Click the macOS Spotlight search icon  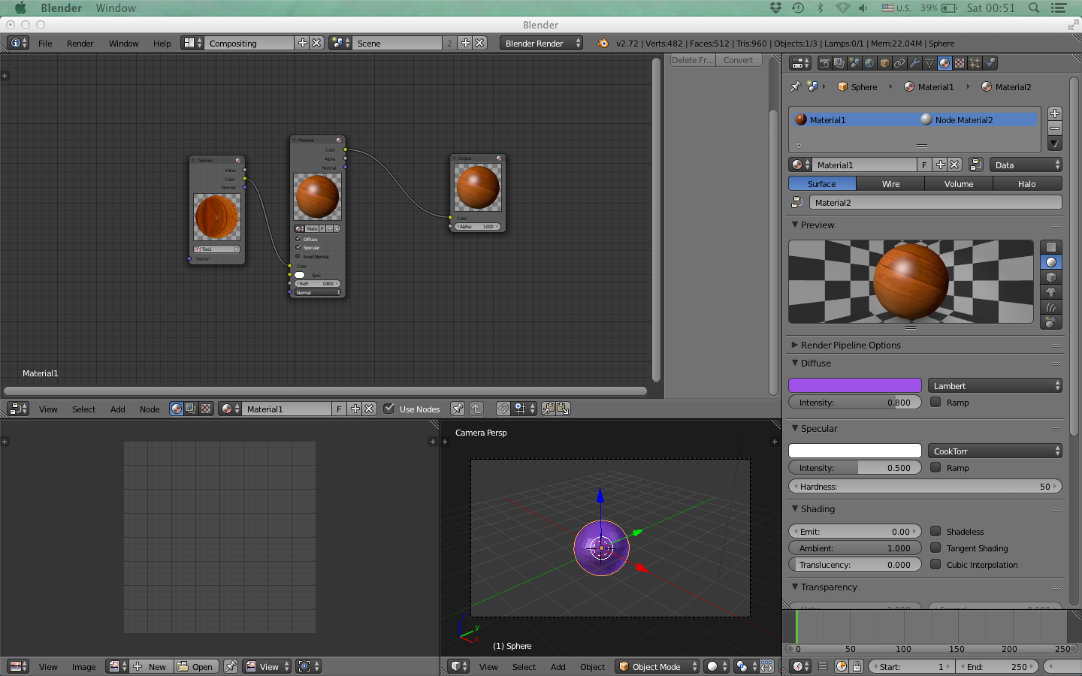coord(1034,8)
